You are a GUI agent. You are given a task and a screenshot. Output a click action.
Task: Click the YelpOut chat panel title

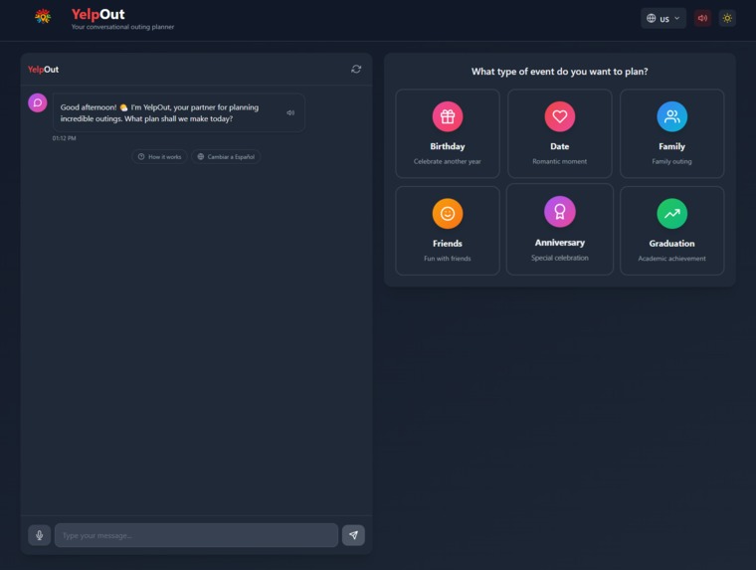coord(44,70)
